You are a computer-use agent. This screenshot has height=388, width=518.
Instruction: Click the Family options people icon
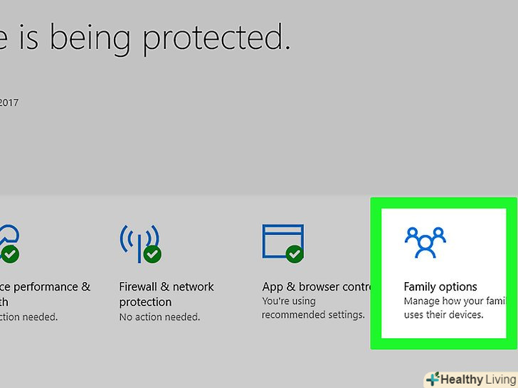[425, 242]
